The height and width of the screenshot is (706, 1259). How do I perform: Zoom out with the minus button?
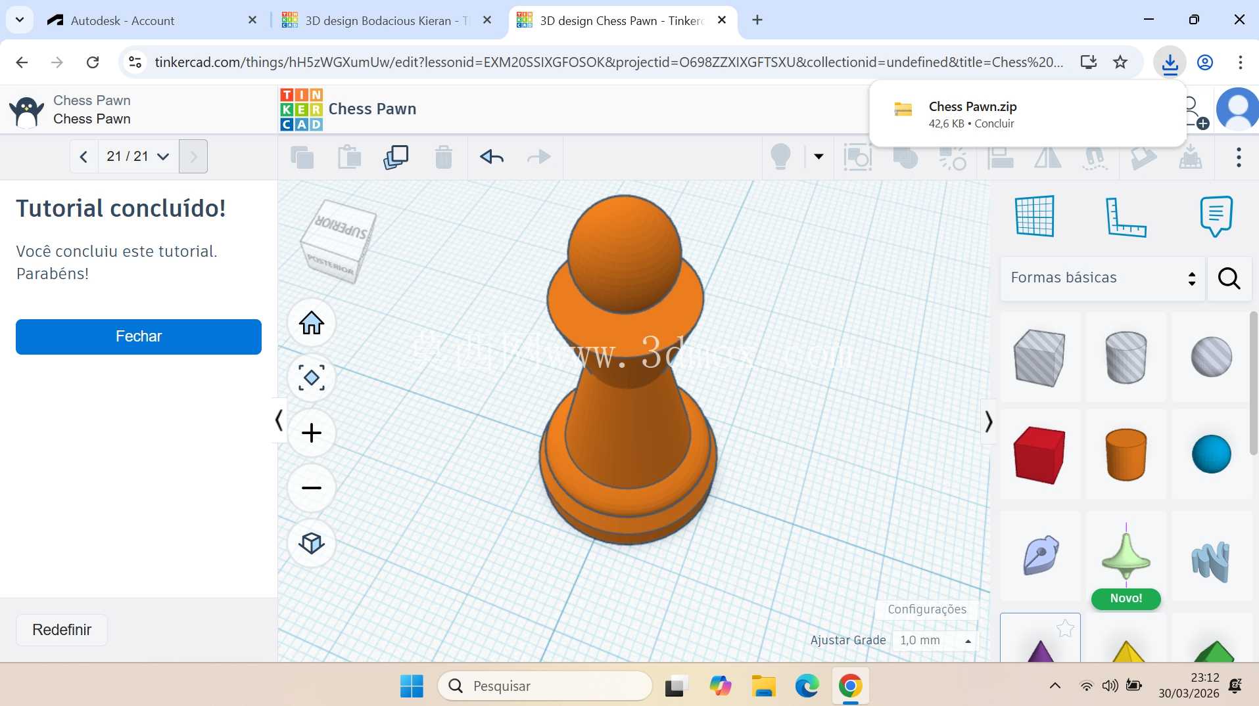pos(312,488)
